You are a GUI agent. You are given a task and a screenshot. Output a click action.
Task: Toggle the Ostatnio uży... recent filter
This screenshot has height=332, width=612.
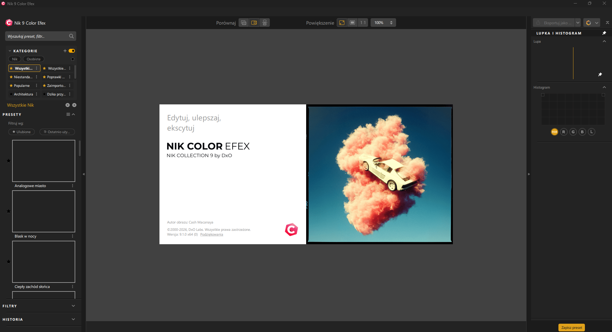point(57,132)
